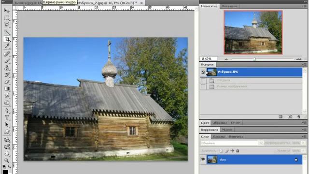
Task: Create a new history snapshot
Action: point(290,117)
